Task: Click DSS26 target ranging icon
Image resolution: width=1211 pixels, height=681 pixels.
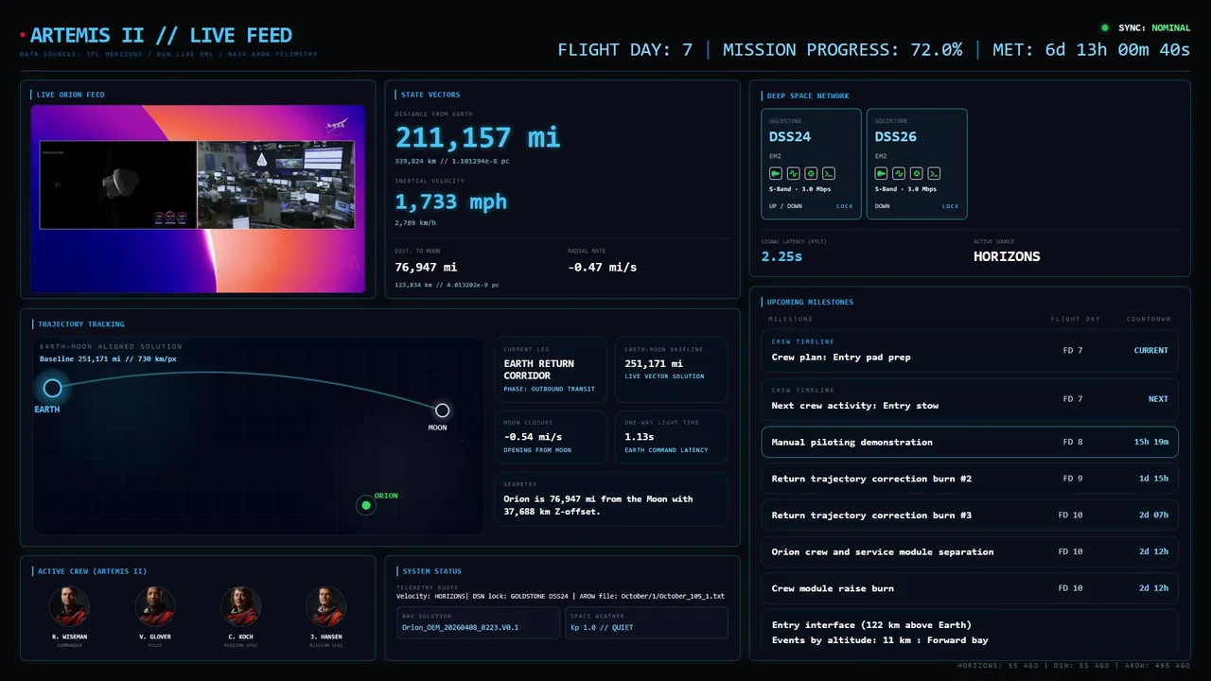Action: click(x=917, y=173)
